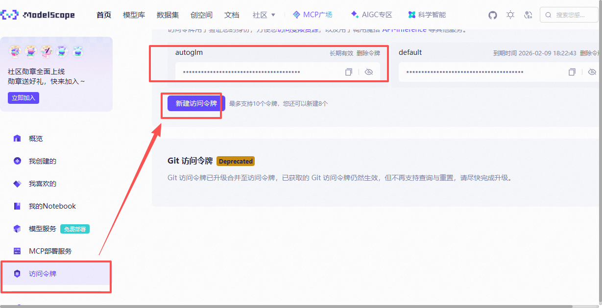Click the 立即加入 button in badge banner
The width and height of the screenshot is (602, 308).
click(24, 98)
